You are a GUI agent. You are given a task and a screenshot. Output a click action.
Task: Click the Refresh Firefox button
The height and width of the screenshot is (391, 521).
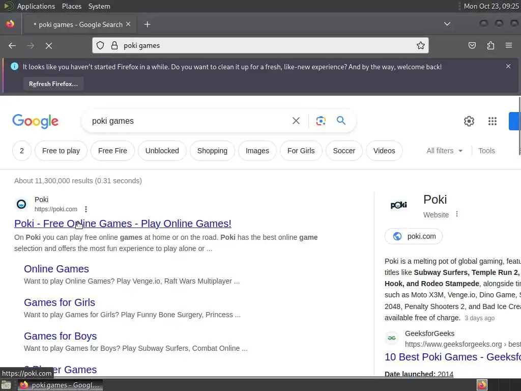click(x=53, y=84)
